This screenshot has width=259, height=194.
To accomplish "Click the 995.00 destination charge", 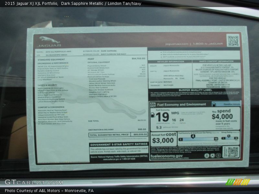I will [142, 129].
